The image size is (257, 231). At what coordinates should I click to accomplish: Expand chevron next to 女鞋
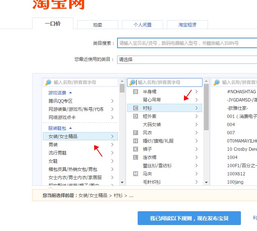point(112,161)
